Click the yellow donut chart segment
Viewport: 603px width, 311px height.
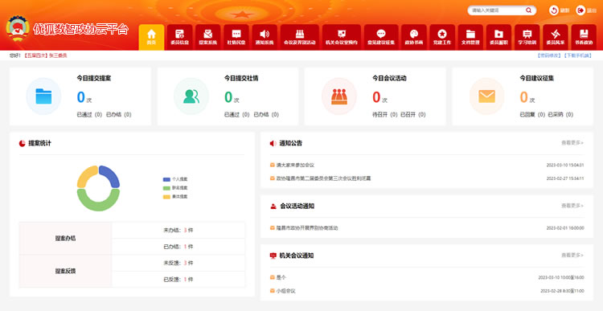pos(86,176)
